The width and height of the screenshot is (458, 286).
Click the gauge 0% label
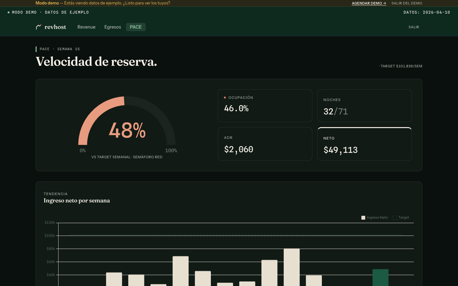pos(83,151)
